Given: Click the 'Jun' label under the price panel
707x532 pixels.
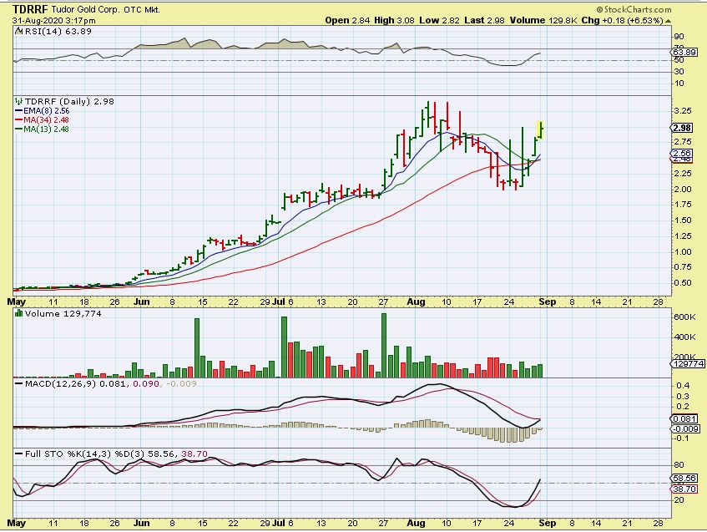Looking at the screenshot, I should pos(142,301).
